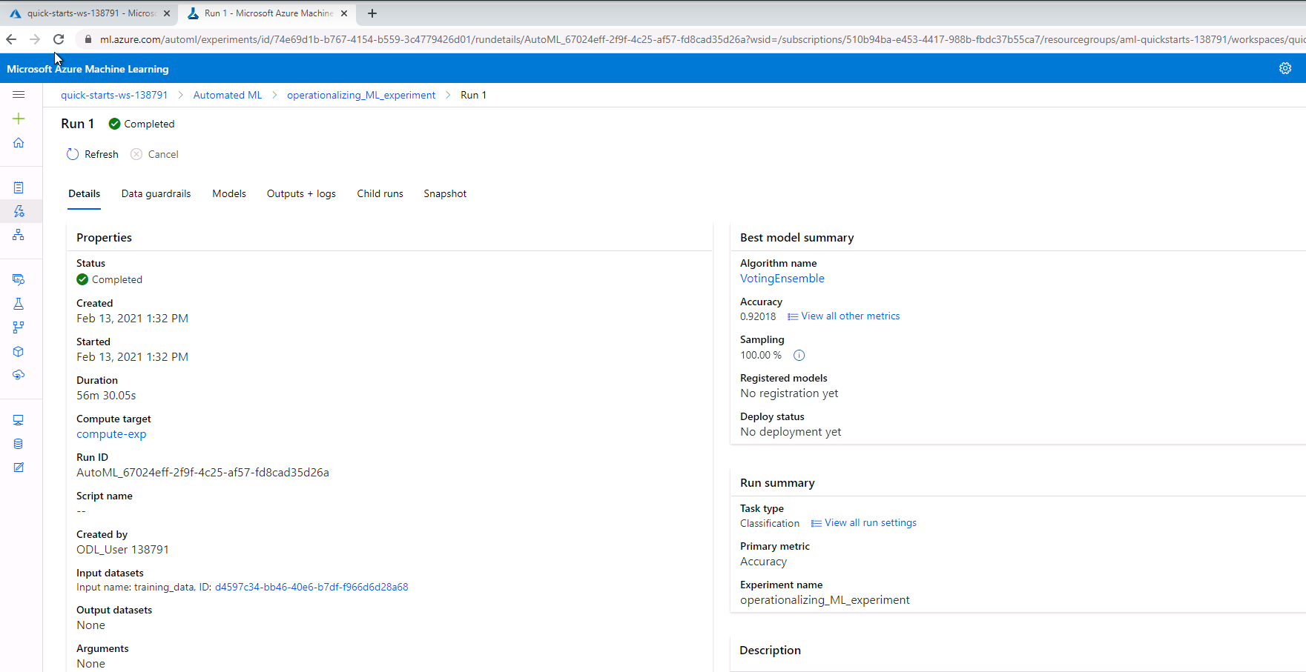Open Data Labeling pencil icon in sidebar

point(19,468)
